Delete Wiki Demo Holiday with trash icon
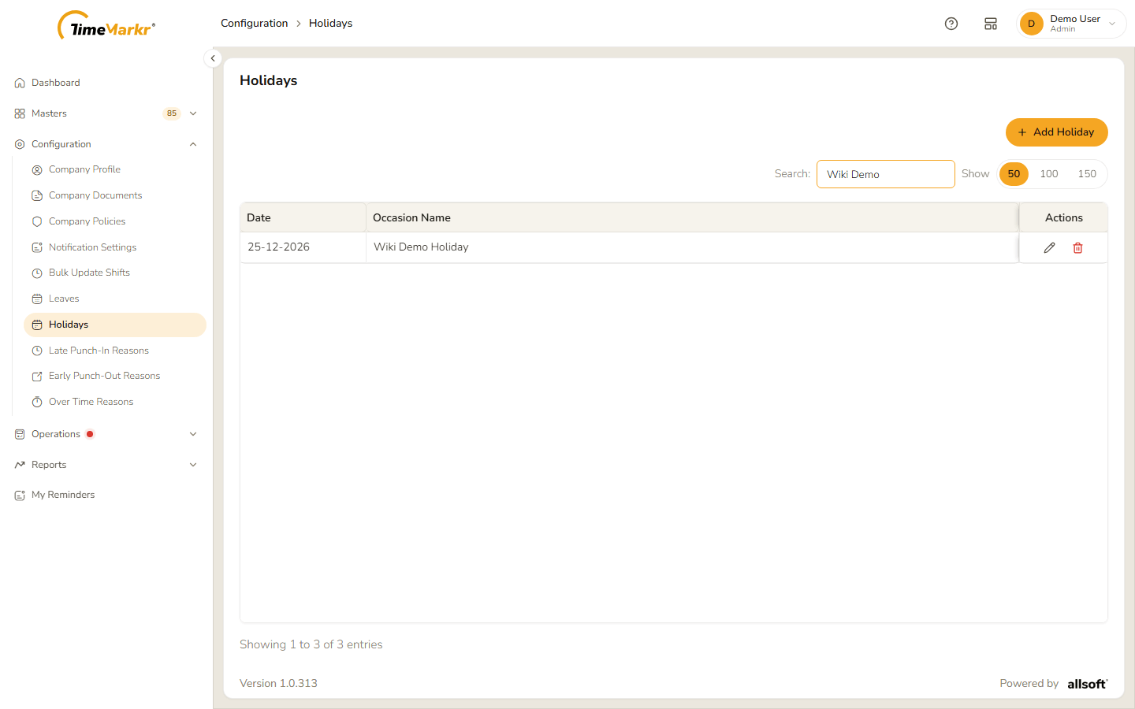This screenshot has width=1135, height=709. pos(1077,247)
